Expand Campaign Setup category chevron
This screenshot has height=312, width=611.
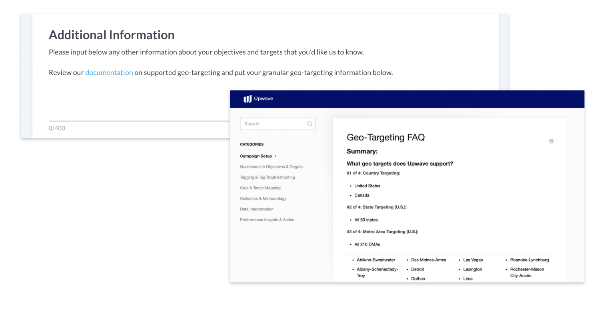pyautogui.click(x=276, y=156)
